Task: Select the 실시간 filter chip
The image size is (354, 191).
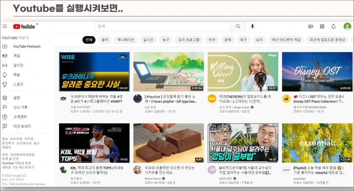Action: click(x=148, y=40)
